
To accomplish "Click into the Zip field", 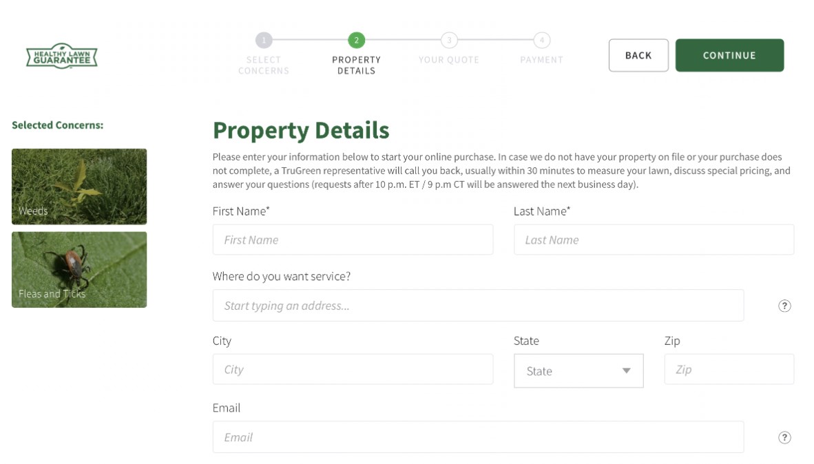I will point(729,370).
